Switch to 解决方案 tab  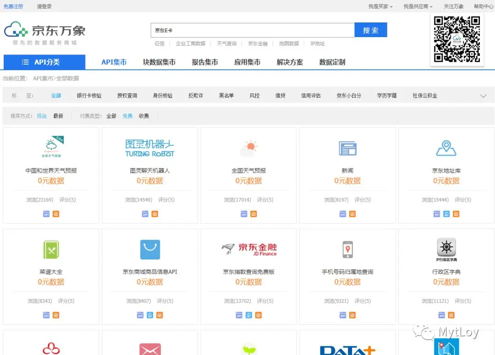290,62
